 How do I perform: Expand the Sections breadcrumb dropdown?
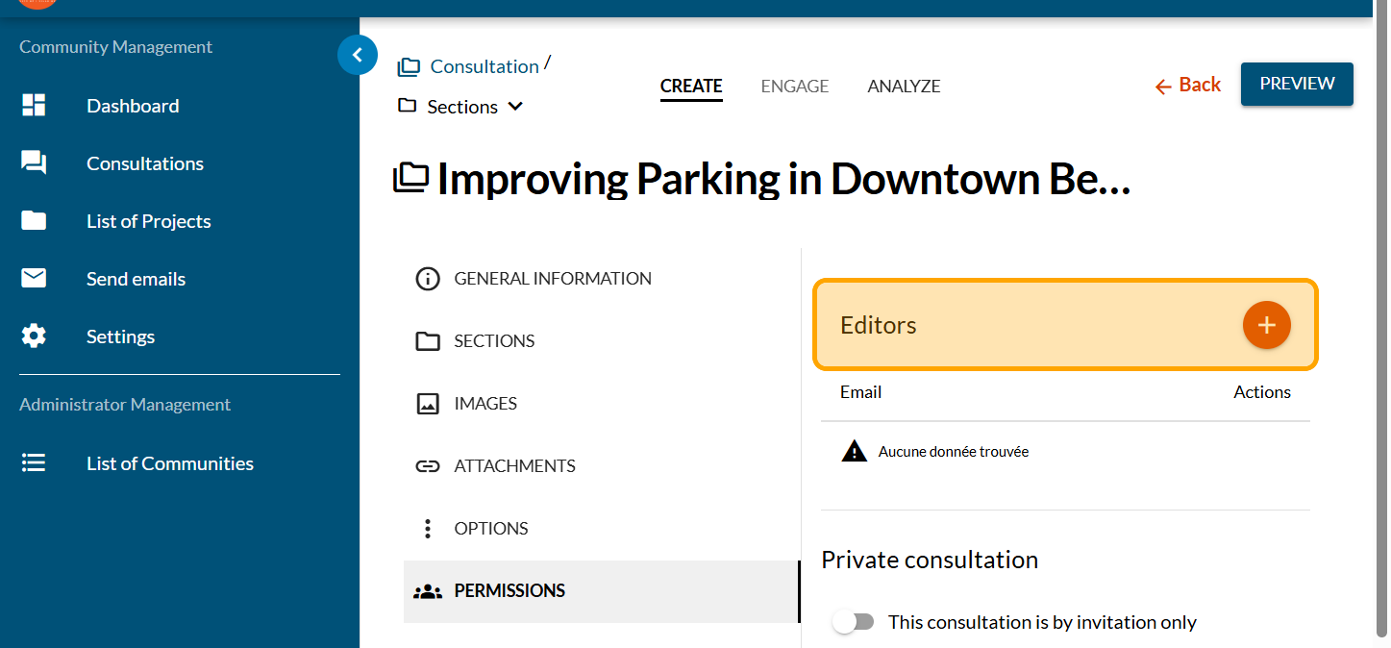coord(515,107)
